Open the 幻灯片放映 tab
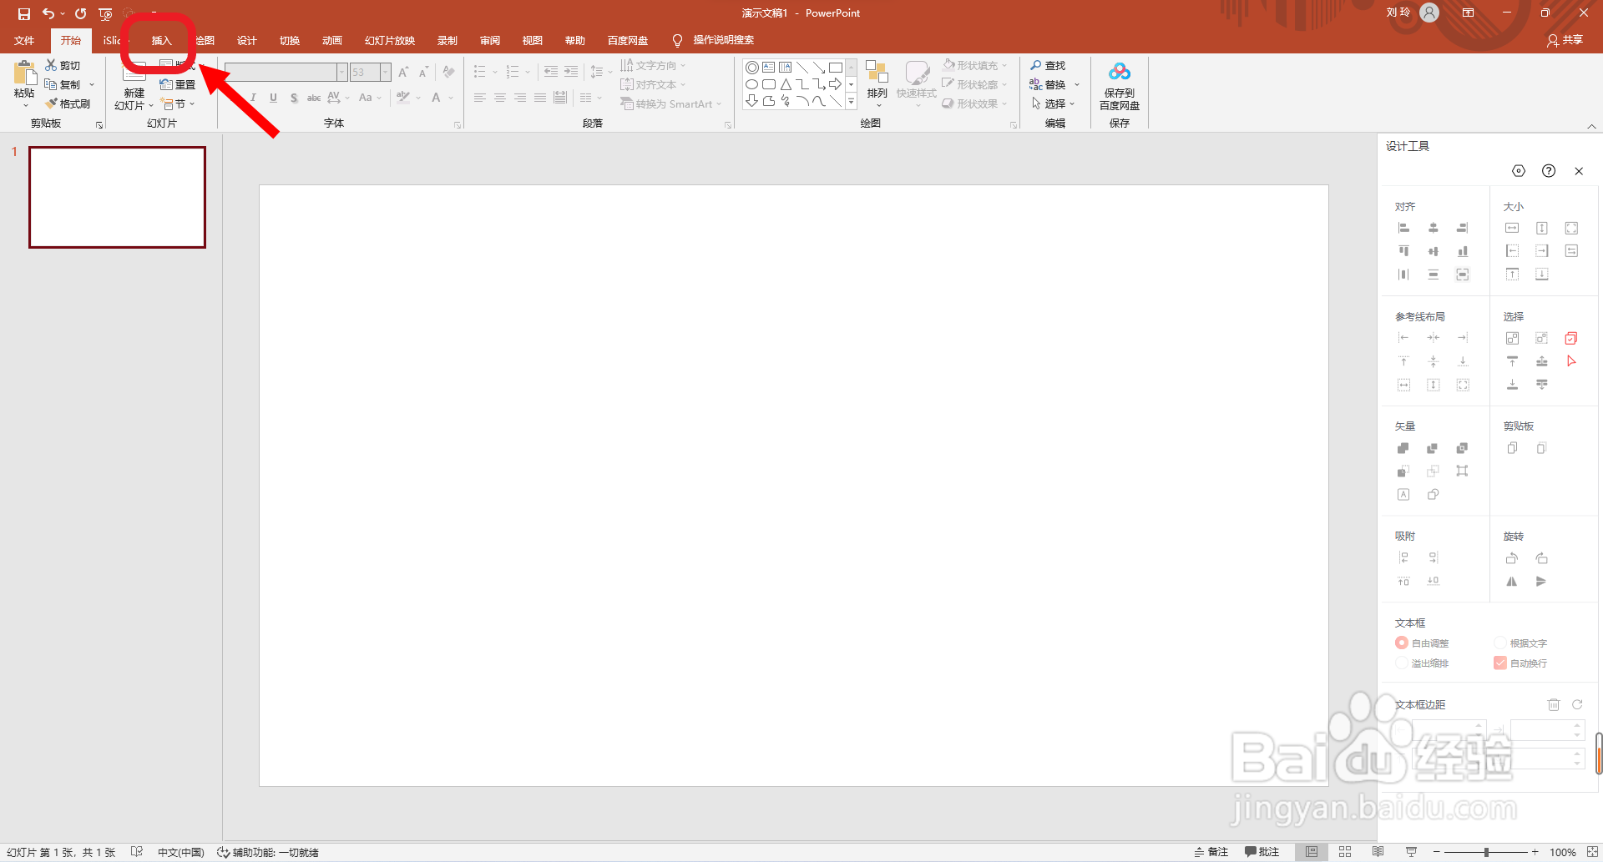The height and width of the screenshot is (862, 1603). [x=390, y=40]
